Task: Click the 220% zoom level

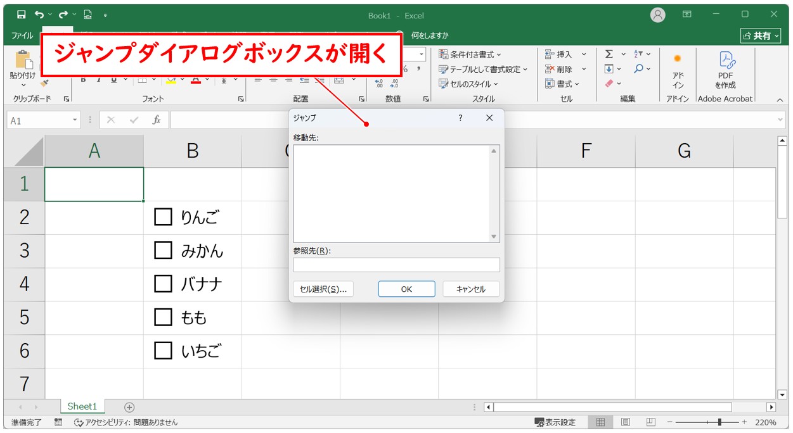Action: [x=766, y=422]
